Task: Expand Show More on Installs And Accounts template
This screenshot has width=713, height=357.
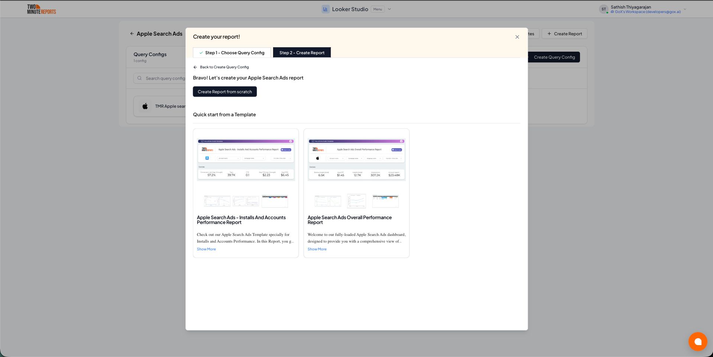Action: click(x=206, y=249)
